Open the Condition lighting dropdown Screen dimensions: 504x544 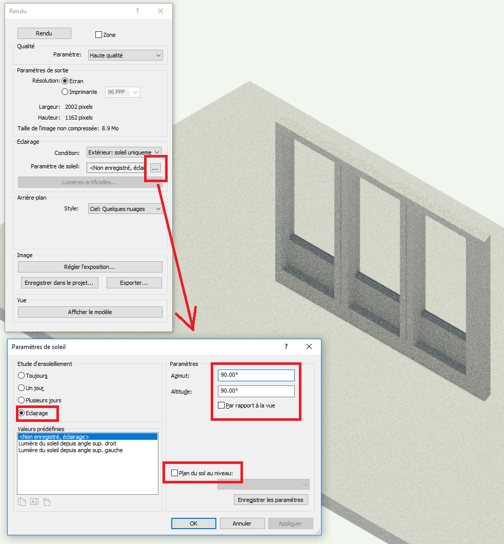pyautogui.click(x=125, y=152)
